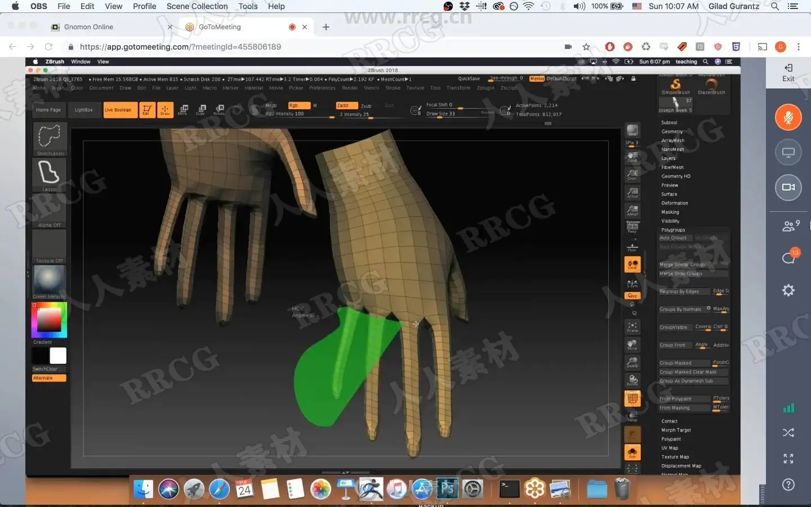Expand the NanoMesh section
This screenshot has height=507, width=811.
[672, 149]
